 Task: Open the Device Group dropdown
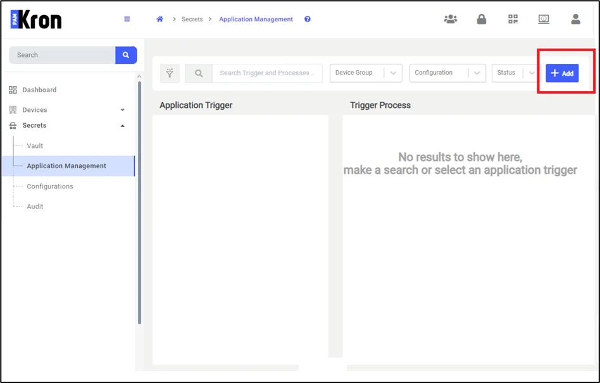click(x=366, y=73)
